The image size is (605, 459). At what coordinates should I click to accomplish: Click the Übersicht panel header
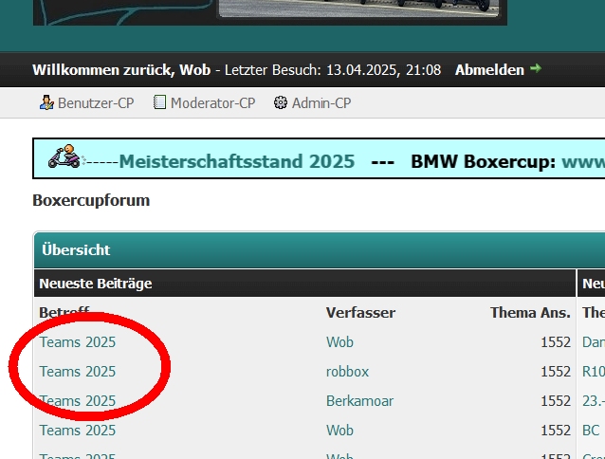pyautogui.click(x=77, y=250)
